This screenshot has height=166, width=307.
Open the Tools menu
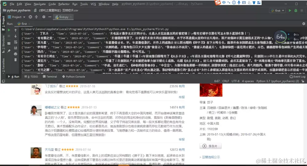pos(84,4)
